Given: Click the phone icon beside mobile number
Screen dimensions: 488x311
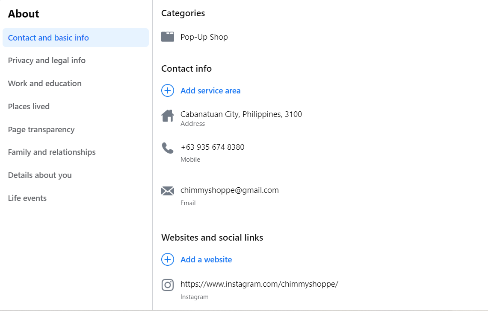Looking at the screenshot, I should (168, 148).
